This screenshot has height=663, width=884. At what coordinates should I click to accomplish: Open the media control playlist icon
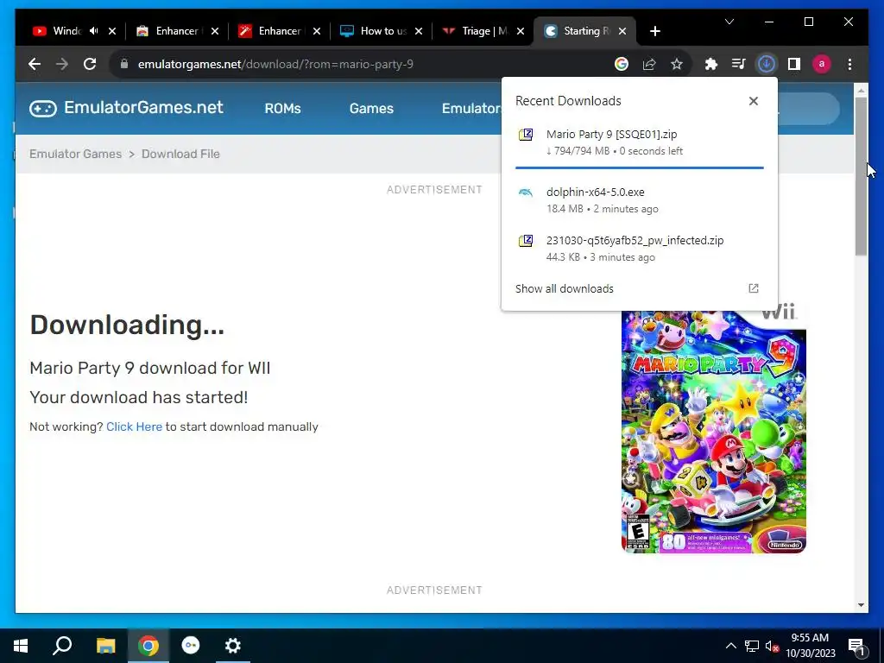pyautogui.click(x=739, y=64)
